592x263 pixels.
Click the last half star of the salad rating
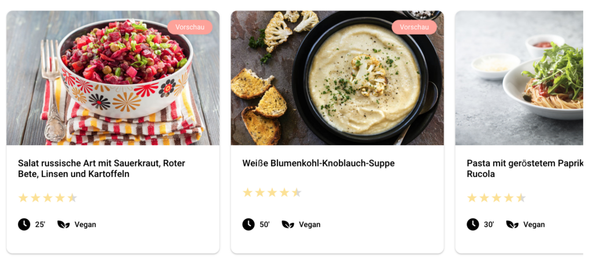[72, 198]
